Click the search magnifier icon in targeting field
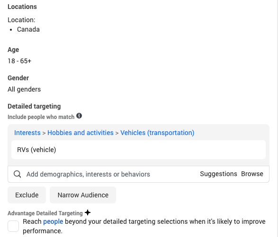This screenshot has width=278, height=237. pos(17,174)
